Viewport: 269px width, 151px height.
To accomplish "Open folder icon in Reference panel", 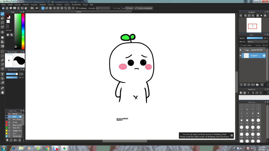I will pos(245,93).
